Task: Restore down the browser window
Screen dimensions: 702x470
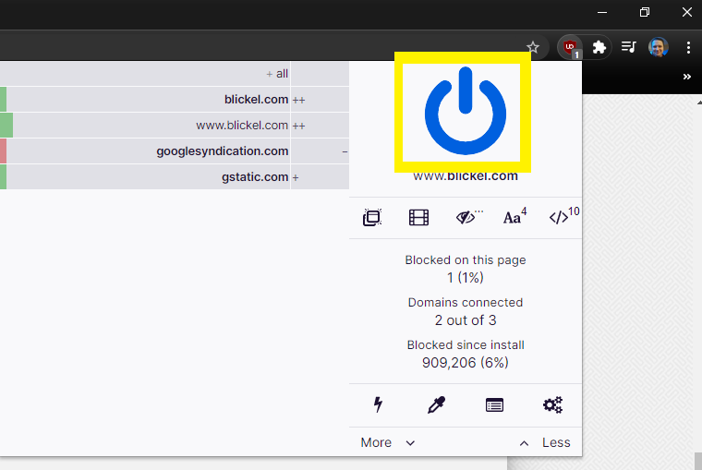Action: tap(644, 12)
